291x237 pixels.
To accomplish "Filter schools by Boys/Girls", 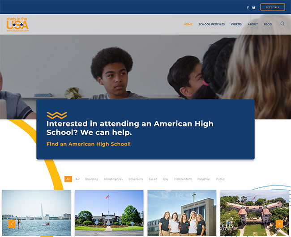I will coord(136,179).
